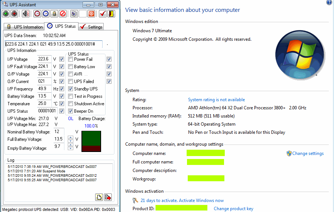Click the Windows logo image

pyautogui.click(x=300, y=55)
